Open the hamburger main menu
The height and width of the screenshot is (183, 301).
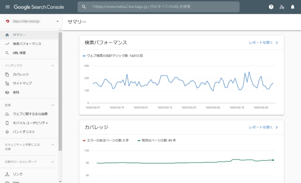(x=7, y=7)
